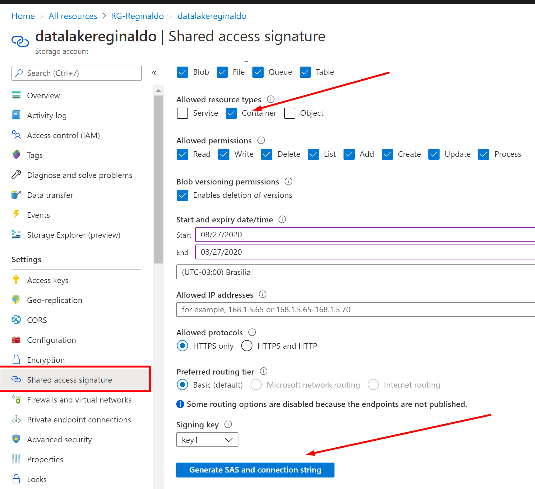Click the Geo-replication globe icon
Screen dimensions: 535x489
[16, 300]
